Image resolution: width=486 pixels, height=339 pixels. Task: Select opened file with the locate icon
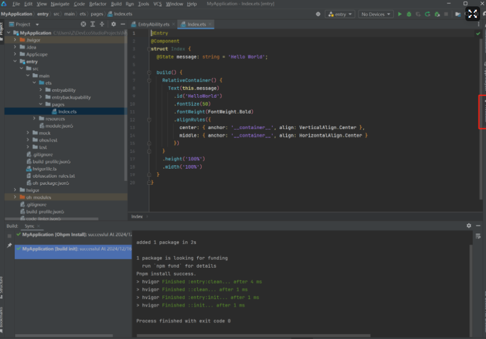pos(83,24)
